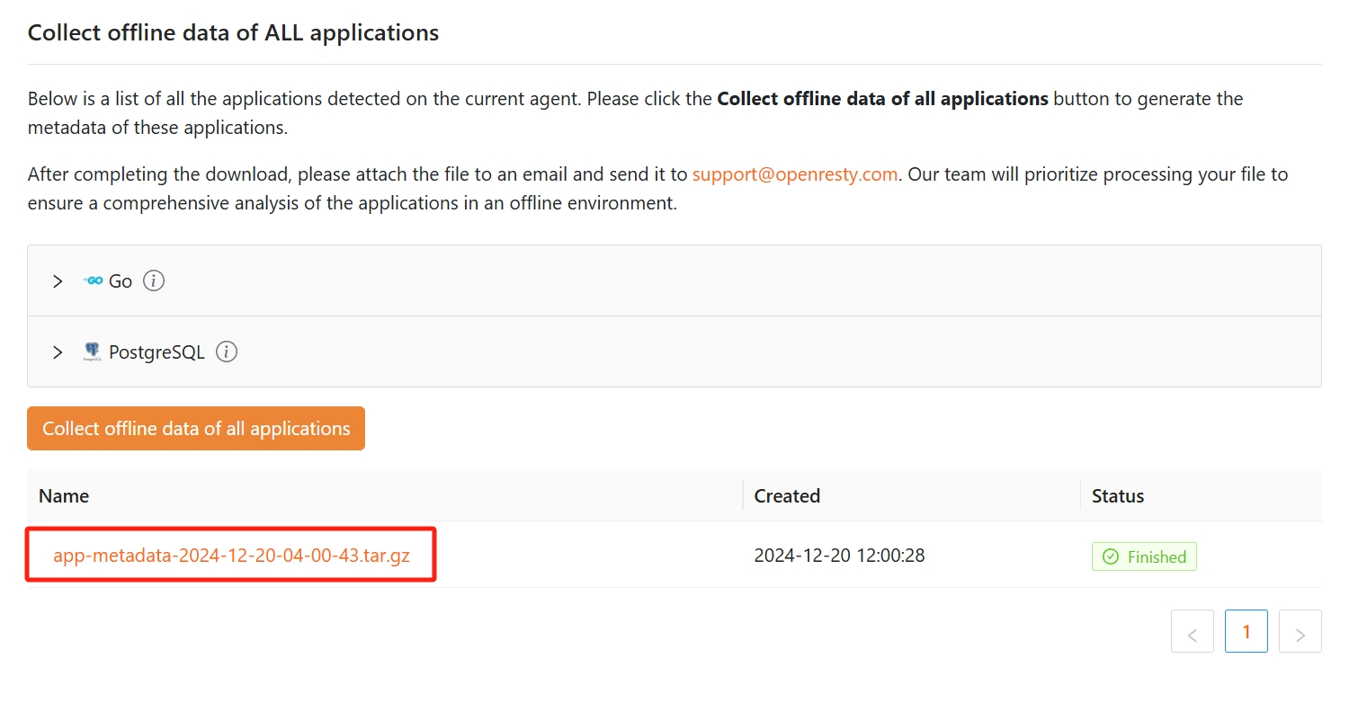Click the info icon next to Go
This screenshot has height=721, width=1358.
pyautogui.click(x=154, y=281)
